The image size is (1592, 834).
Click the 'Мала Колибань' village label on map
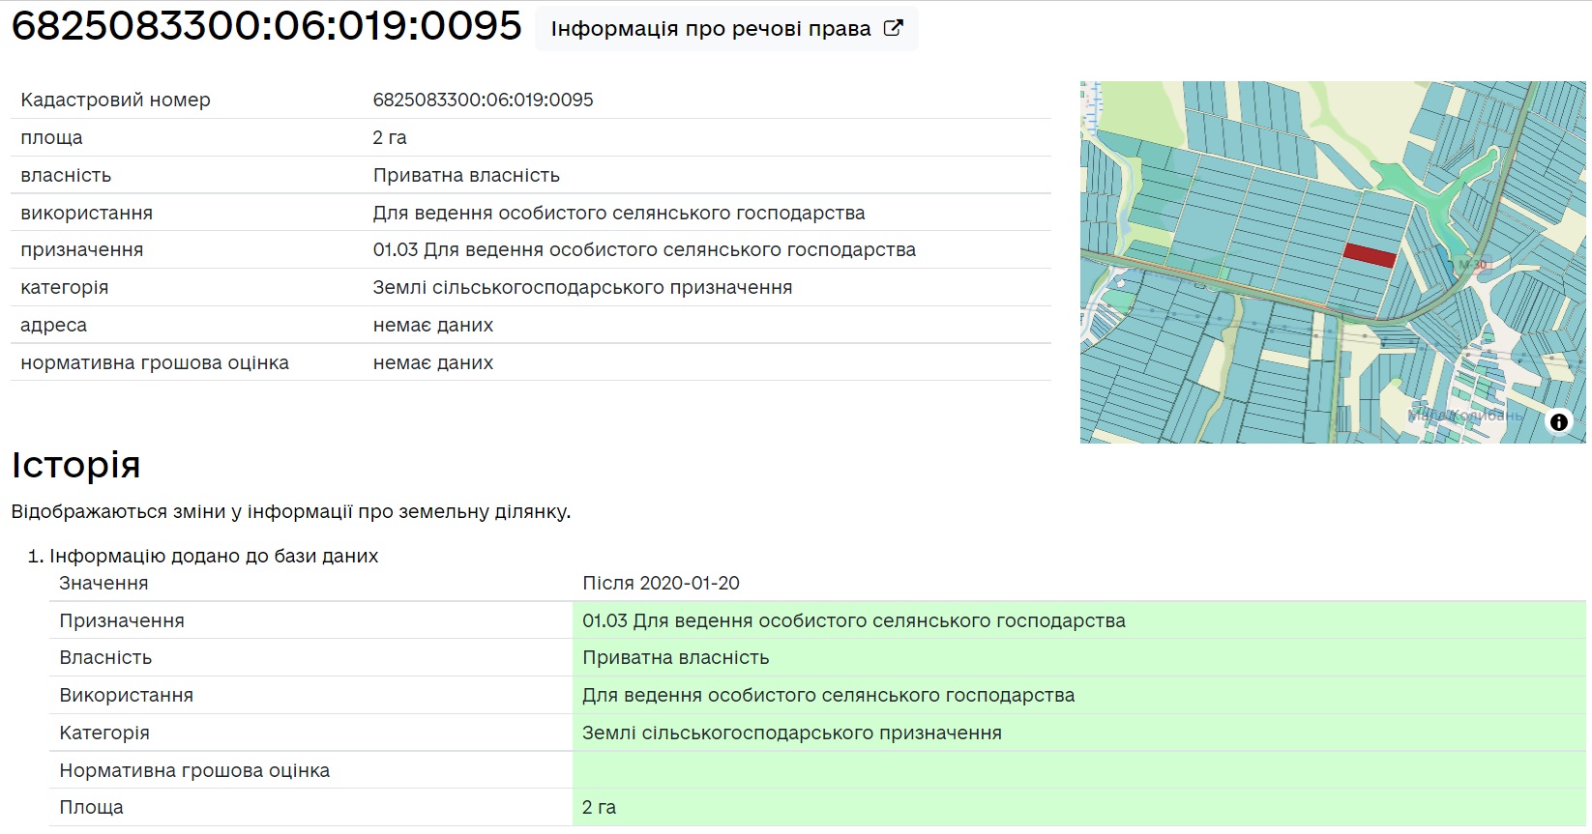pos(1463,416)
